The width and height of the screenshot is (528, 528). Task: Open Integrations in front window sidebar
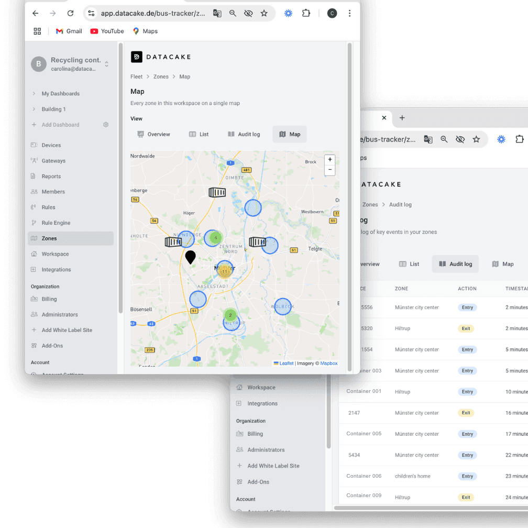56,269
